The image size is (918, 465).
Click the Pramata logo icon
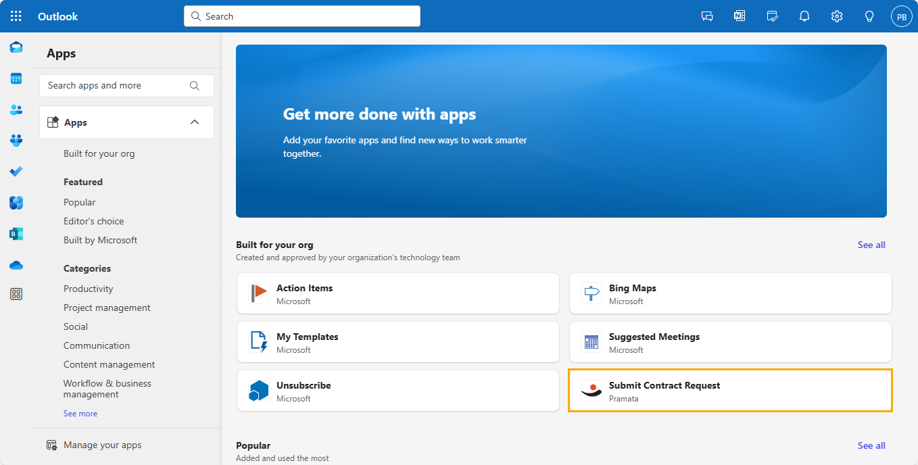[591, 391]
